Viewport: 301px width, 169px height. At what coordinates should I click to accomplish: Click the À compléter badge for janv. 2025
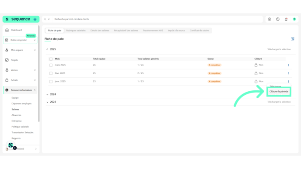point(214,81)
